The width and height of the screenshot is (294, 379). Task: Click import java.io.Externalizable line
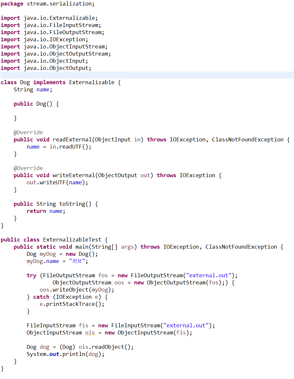pos(49,18)
